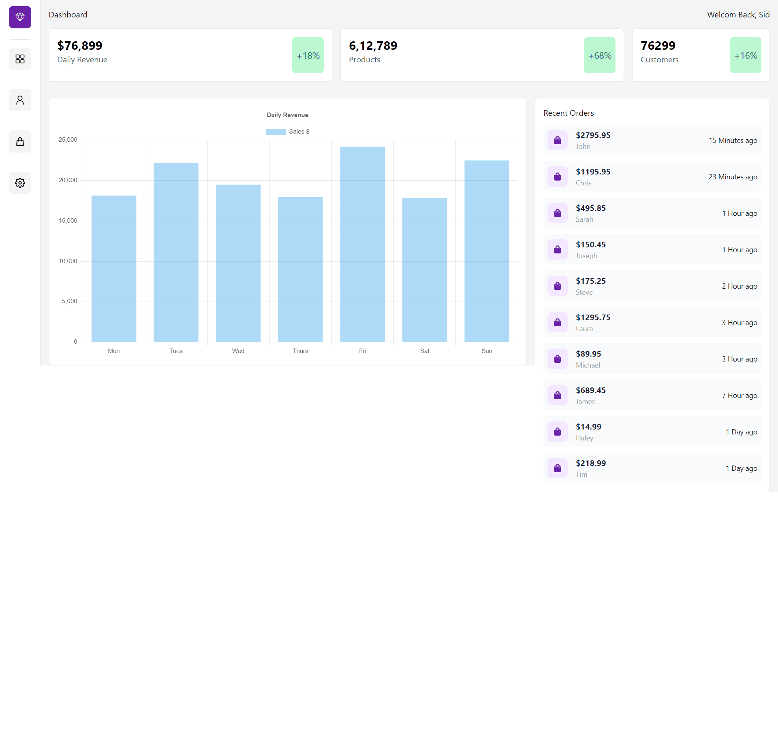Click the $689.45 order amount
778x738 pixels.
[591, 390]
